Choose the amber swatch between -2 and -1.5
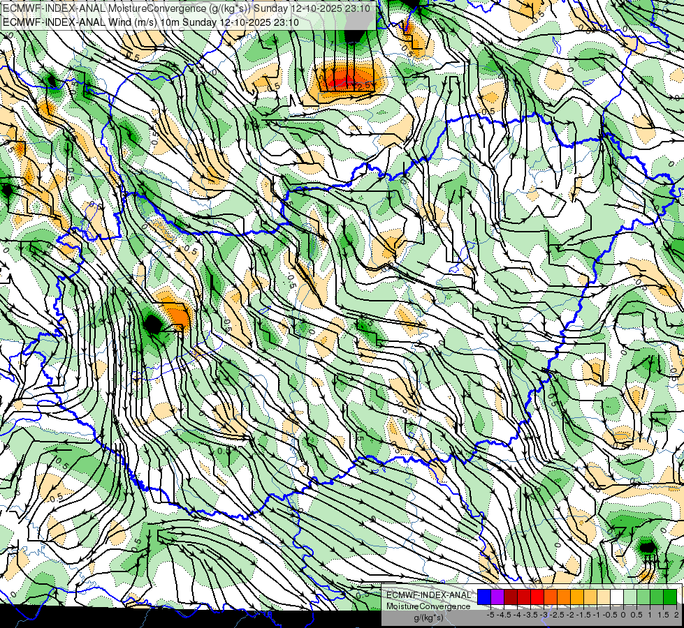This screenshot has width=684, height=628. (577, 597)
